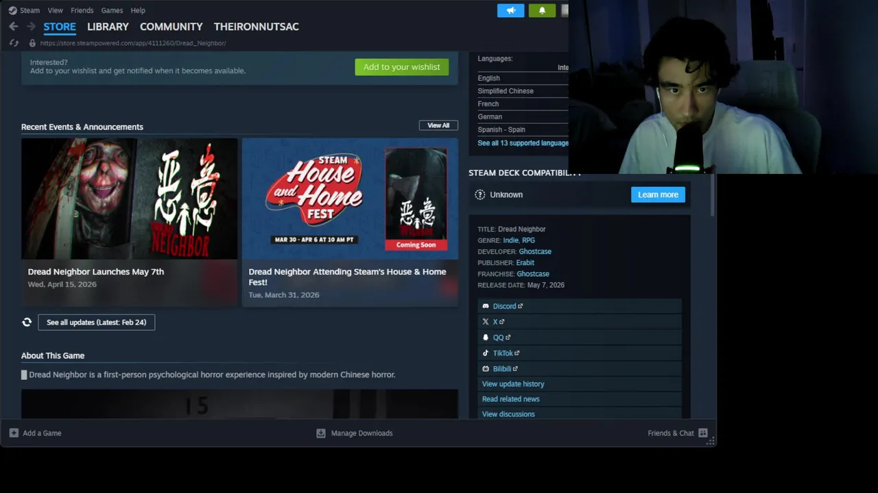
Task: Click Manage Downloads label
Action: 361,433
